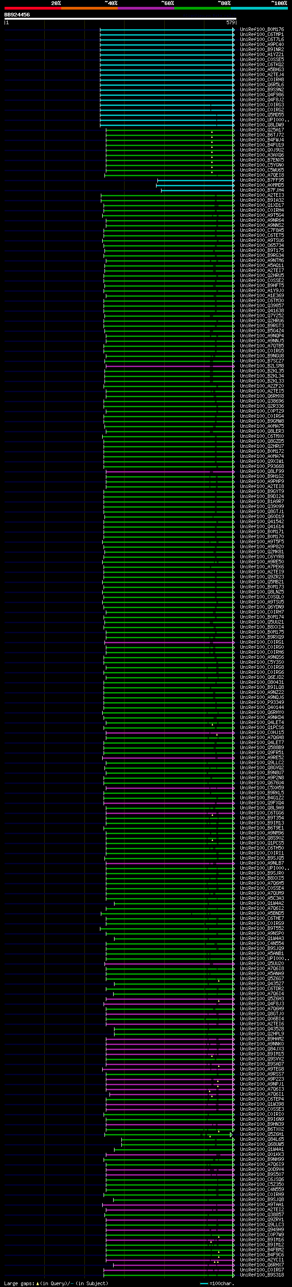Screen dimensions: 292x1287
Task: Click label UniRef100_C6JSQ6
Action: point(262,1180)
